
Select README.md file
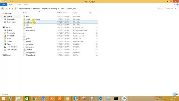point(30,55)
